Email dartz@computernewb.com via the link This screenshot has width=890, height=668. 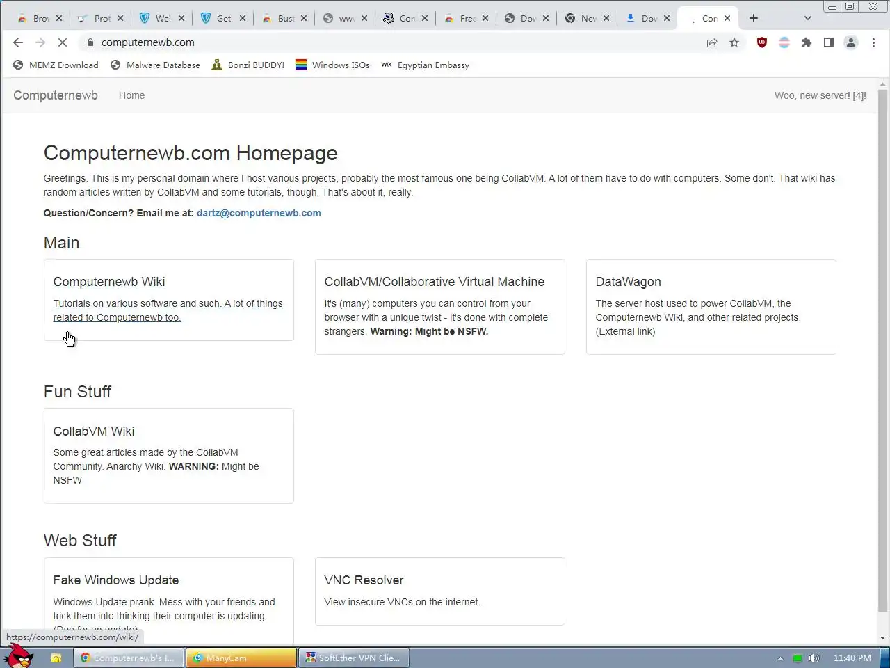point(259,213)
